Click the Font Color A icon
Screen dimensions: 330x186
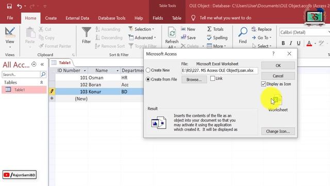click(309, 43)
